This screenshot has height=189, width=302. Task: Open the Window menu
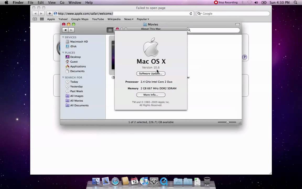tap(75, 3)
